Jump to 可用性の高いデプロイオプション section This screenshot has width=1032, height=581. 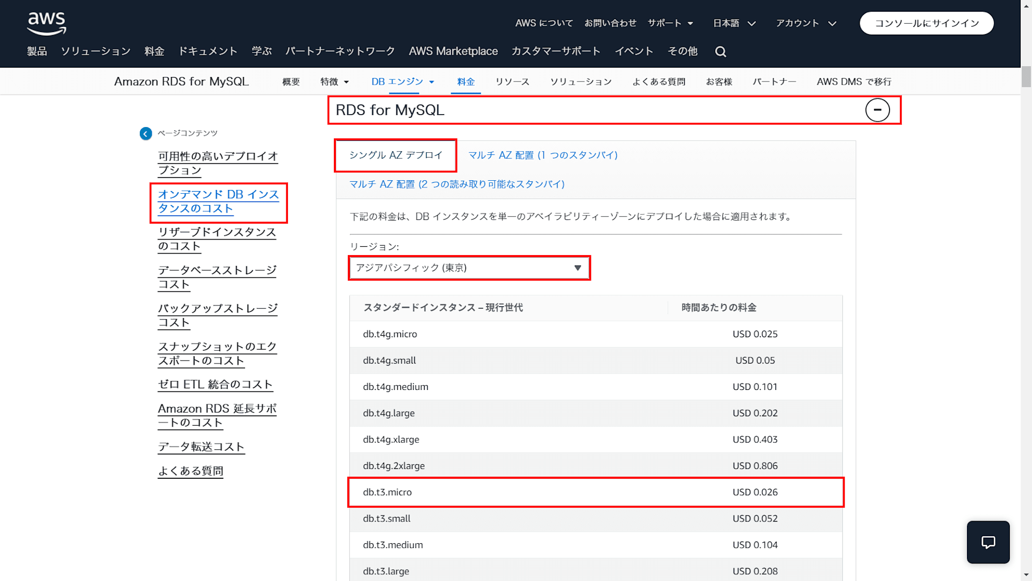click(x=218, y=163)
